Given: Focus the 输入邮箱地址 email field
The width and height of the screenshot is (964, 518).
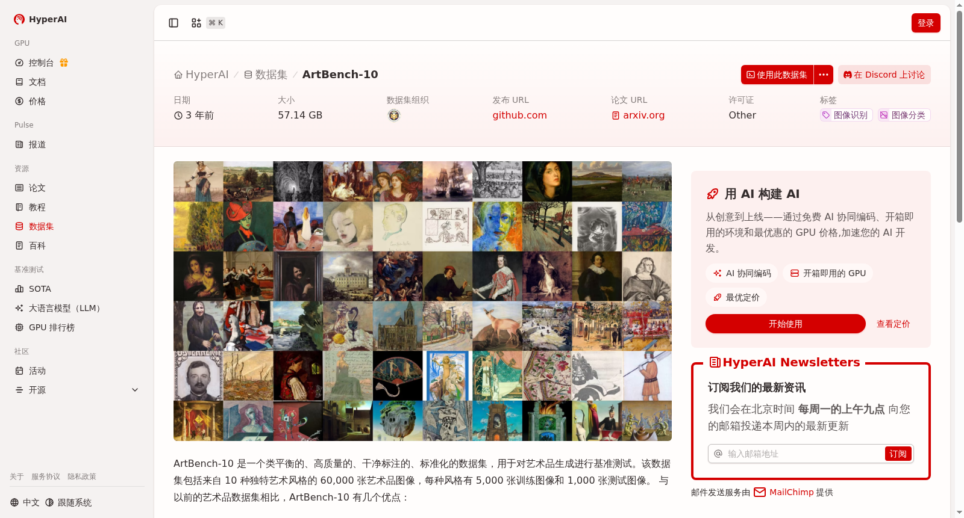Looking at the screenshot, I should (797, 454).
